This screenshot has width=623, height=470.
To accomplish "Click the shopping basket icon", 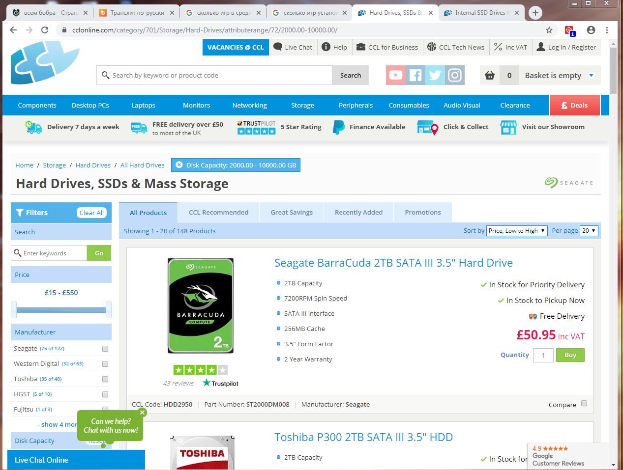I will click(490, 75).
